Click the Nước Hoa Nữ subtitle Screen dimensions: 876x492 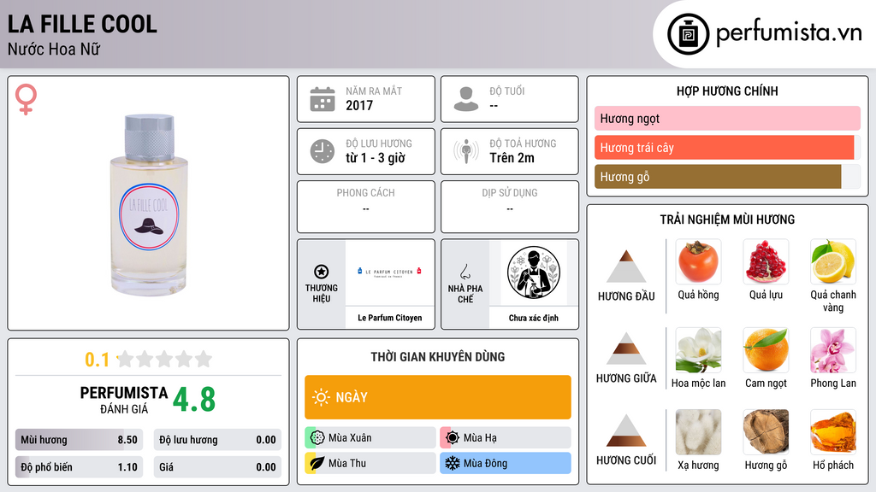54,49
